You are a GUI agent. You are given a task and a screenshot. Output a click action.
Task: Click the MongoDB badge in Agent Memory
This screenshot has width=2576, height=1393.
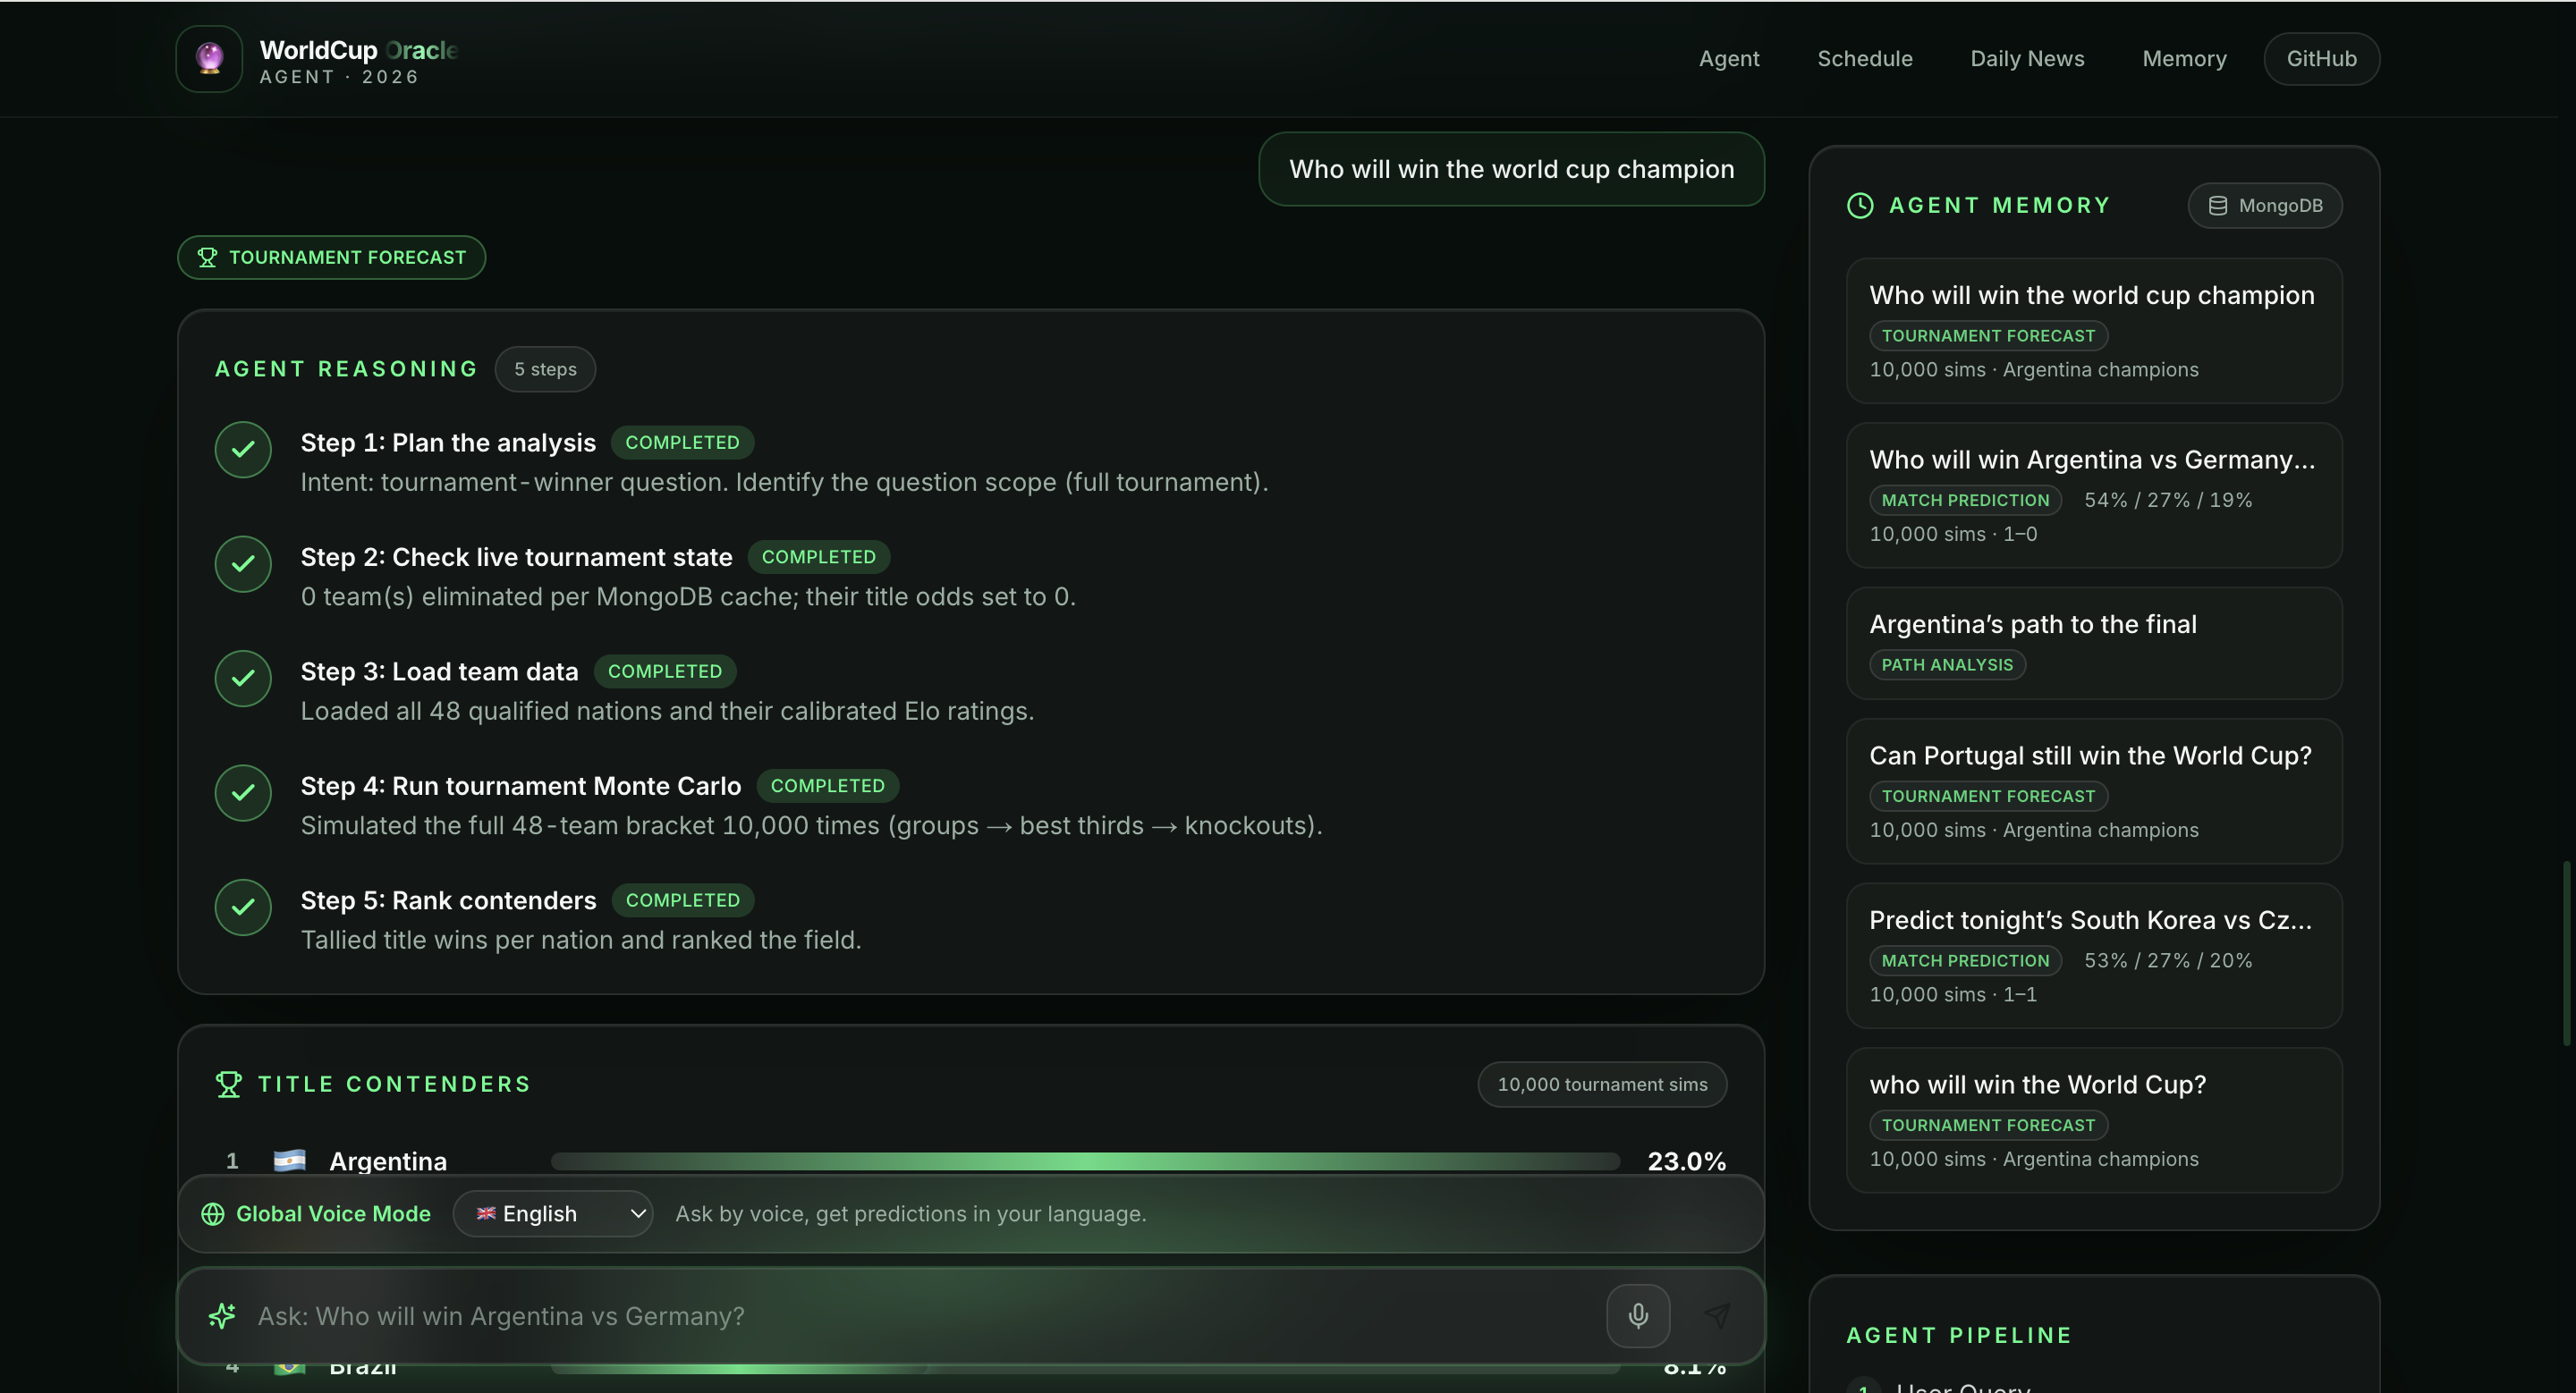2265,205
